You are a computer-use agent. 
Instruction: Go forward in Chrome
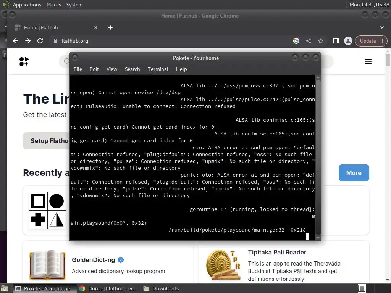click(x=28, y=41)
